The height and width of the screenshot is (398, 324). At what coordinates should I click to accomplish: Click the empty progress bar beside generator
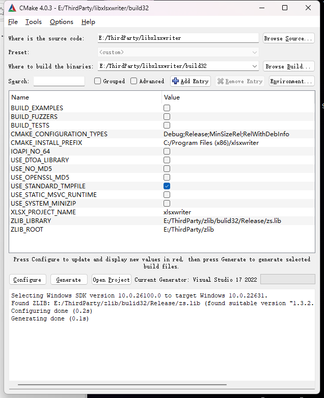point(288,279)
